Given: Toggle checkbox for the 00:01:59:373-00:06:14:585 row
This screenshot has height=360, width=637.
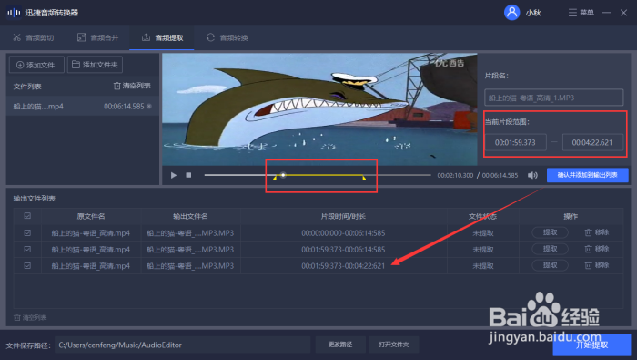Looking at the screenshot, I should [27, 250].
